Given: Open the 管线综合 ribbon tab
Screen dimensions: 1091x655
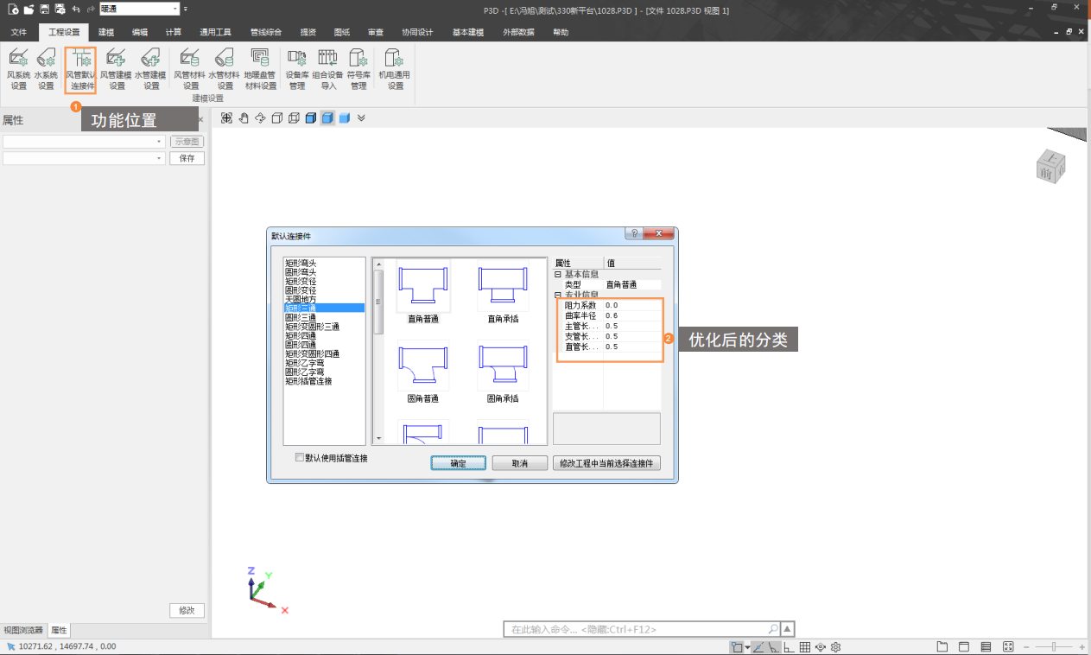Looking at the screenshot, I should 265,32.
